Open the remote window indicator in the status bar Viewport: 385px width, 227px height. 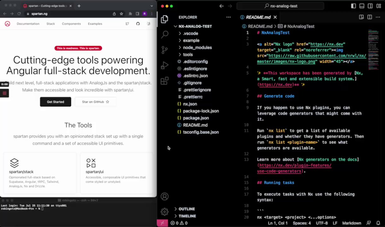pos(162,223)
